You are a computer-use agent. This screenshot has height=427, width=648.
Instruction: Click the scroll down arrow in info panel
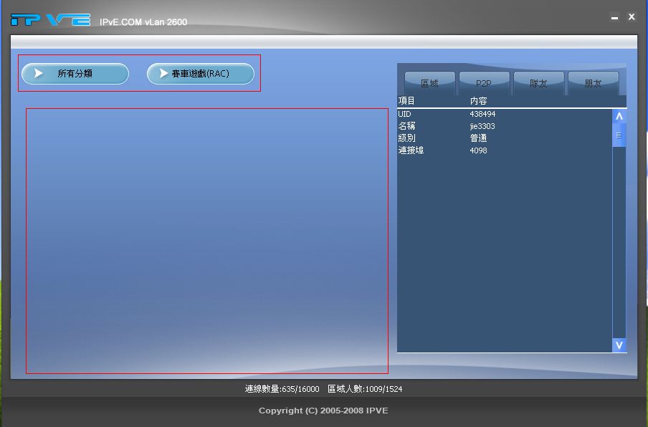point(619,345)
